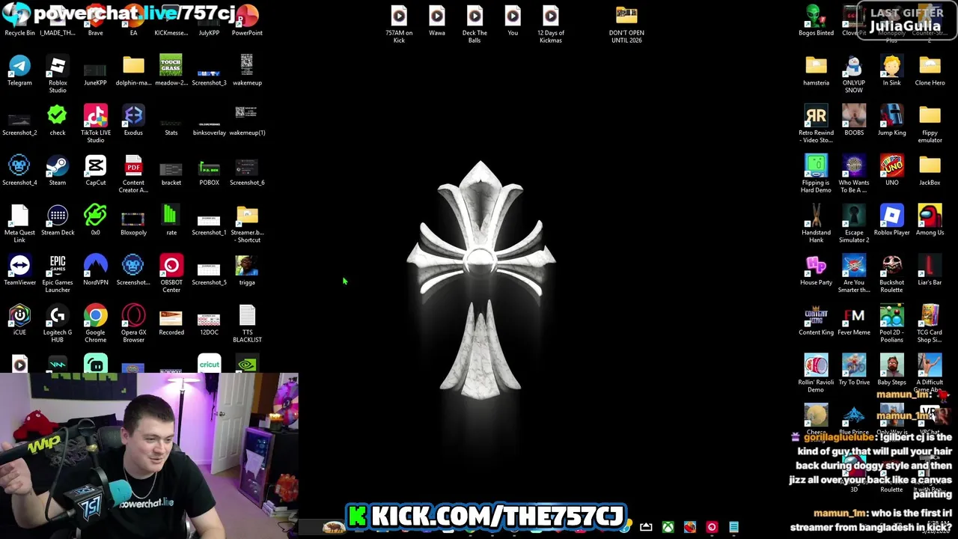Open the trigga desktop icon
The image size is (958, 539).
pyautogui.click(x=247, y=270)
